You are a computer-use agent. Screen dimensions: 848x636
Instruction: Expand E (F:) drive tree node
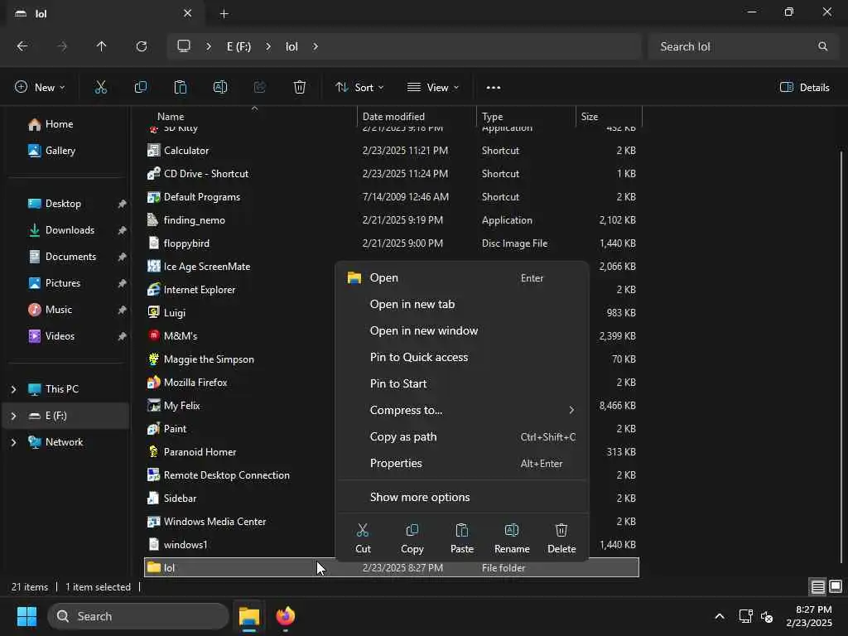click(13, 416)
